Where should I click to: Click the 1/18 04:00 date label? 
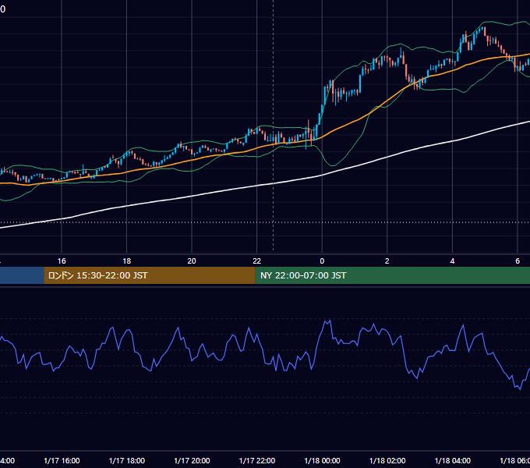click(453, 461)
